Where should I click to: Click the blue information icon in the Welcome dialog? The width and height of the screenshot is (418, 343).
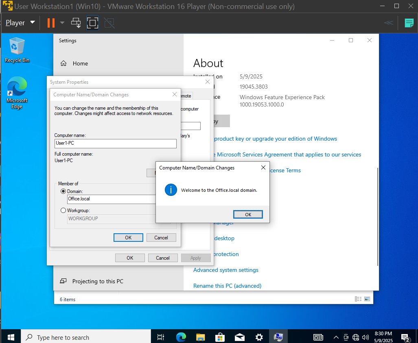[171, 190]
